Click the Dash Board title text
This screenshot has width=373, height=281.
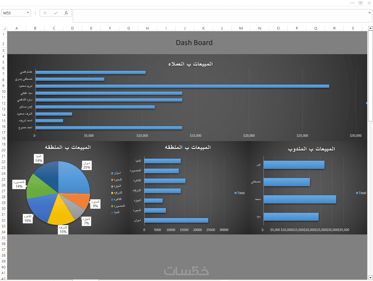click(194, 43)
